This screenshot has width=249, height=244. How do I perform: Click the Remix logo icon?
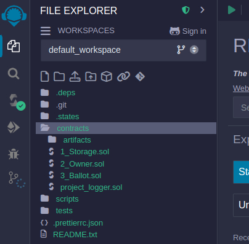[x=14, y=15]
